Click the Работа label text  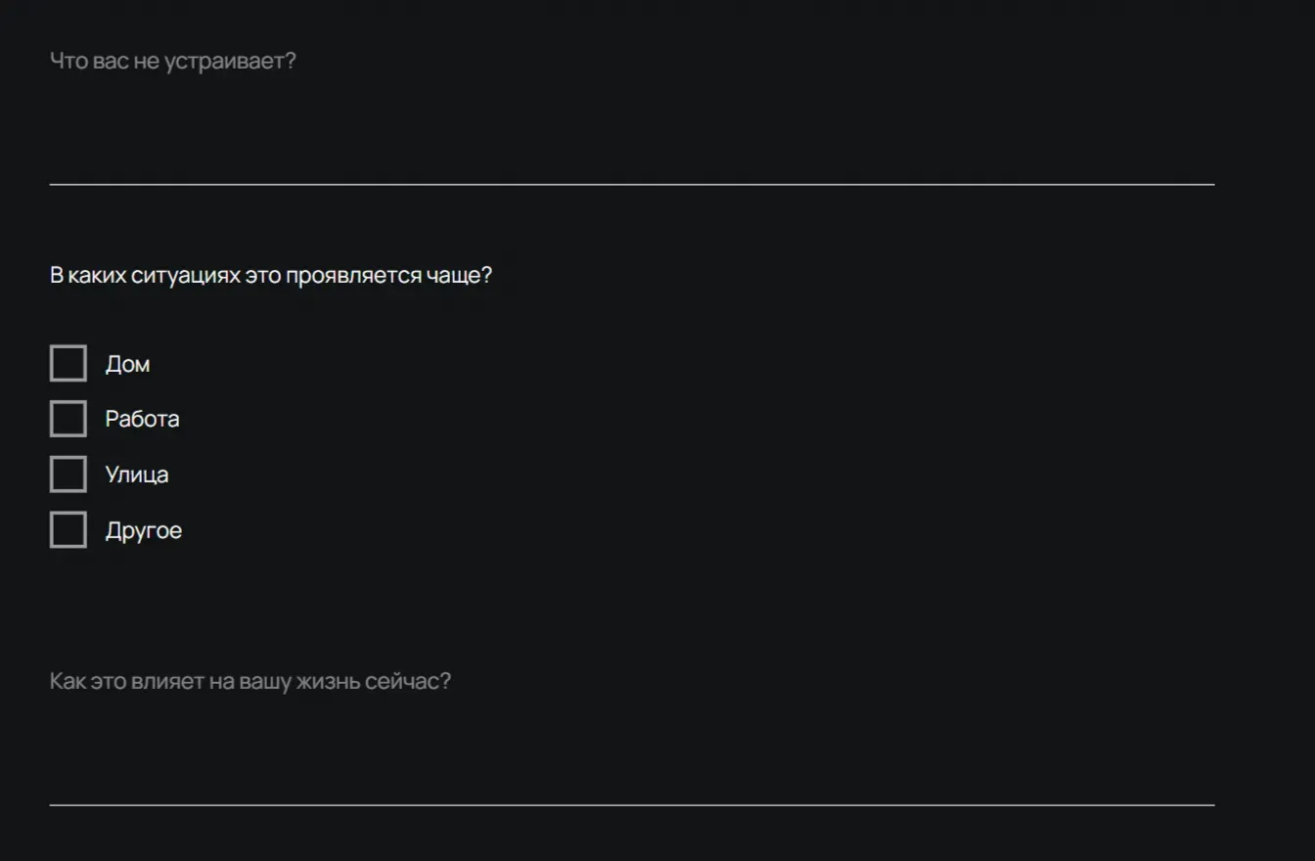click(142, 419)
